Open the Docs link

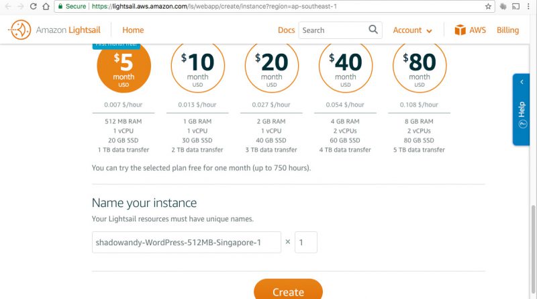(x=287, y=30)
